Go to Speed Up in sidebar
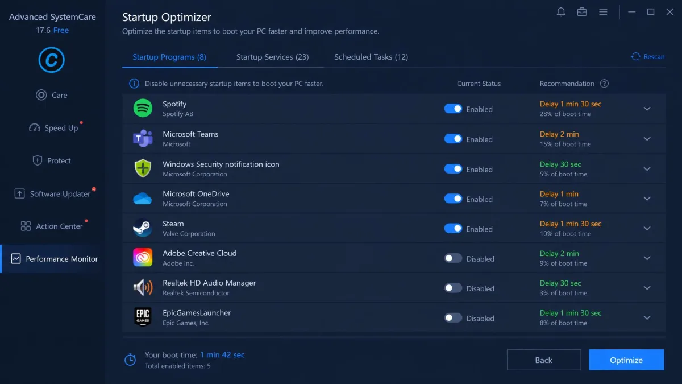This screenshot has height=384, width=682. pyautogui.click(x=61, y=128)
